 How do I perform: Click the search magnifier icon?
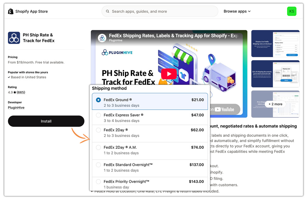[x=107, y=11]
